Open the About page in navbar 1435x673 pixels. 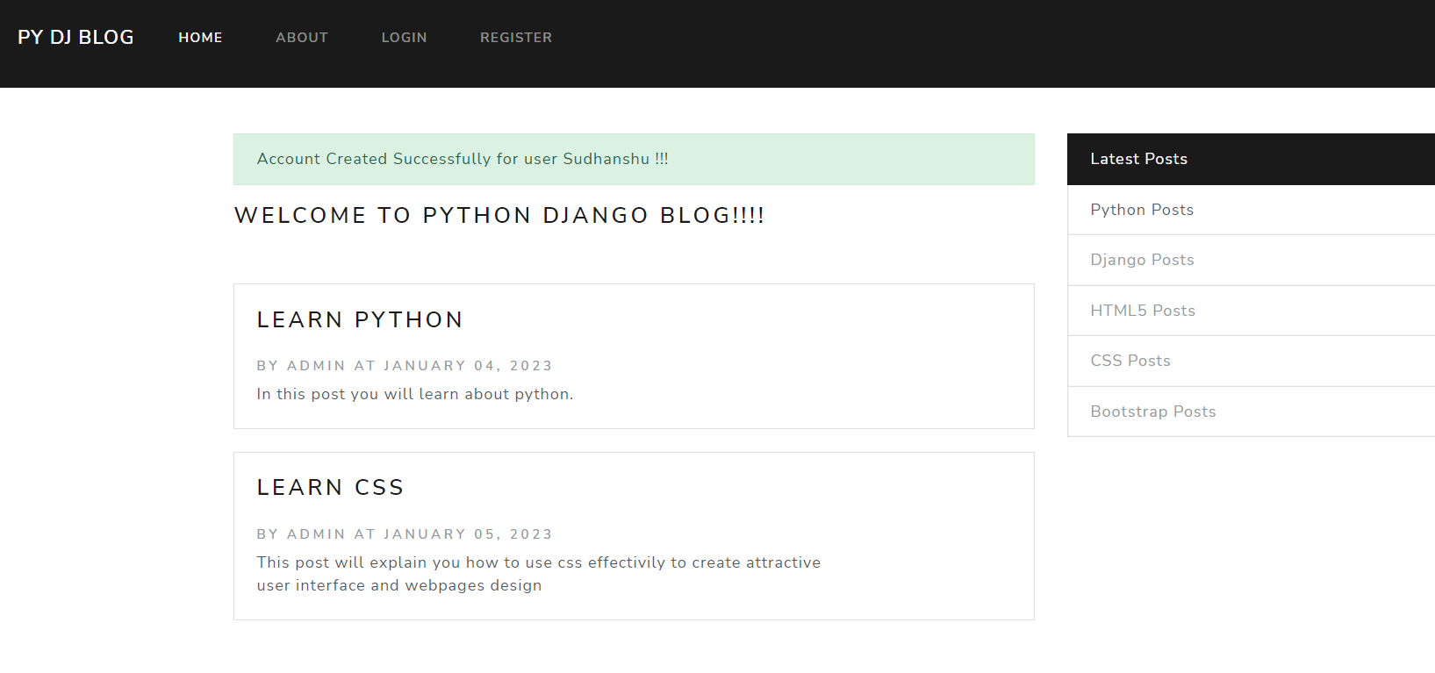click(302, 38)
